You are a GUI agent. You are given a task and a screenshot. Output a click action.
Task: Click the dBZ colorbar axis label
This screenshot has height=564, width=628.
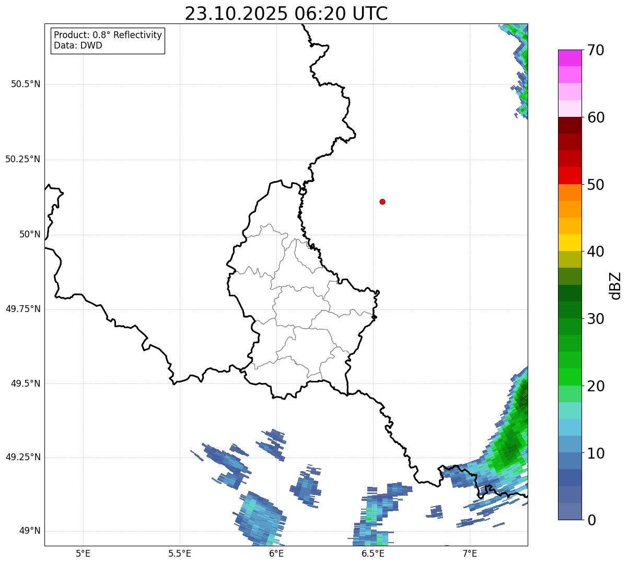[615, 285]
